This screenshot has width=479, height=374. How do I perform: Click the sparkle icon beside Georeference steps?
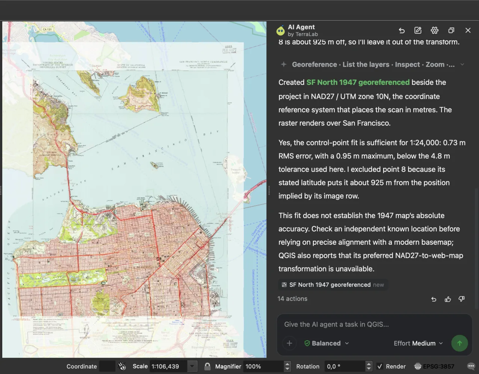click(x=284, y=64)
